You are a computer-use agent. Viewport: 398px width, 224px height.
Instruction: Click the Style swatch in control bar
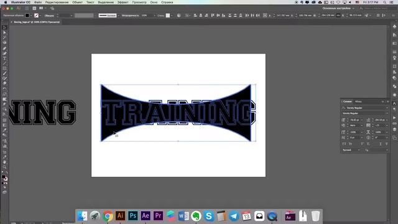point(168,16)
